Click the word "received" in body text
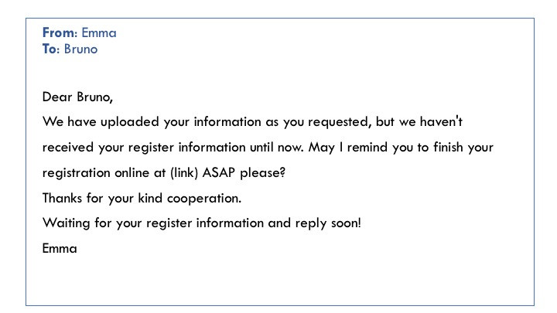Screen dimensions: 557x313 [68, 148]
